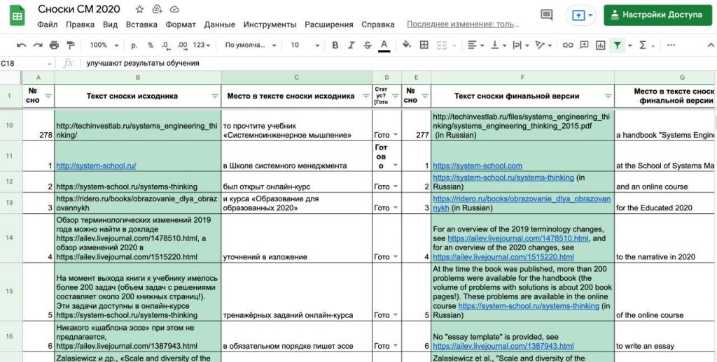Open the text color picker

pos(384,45)
